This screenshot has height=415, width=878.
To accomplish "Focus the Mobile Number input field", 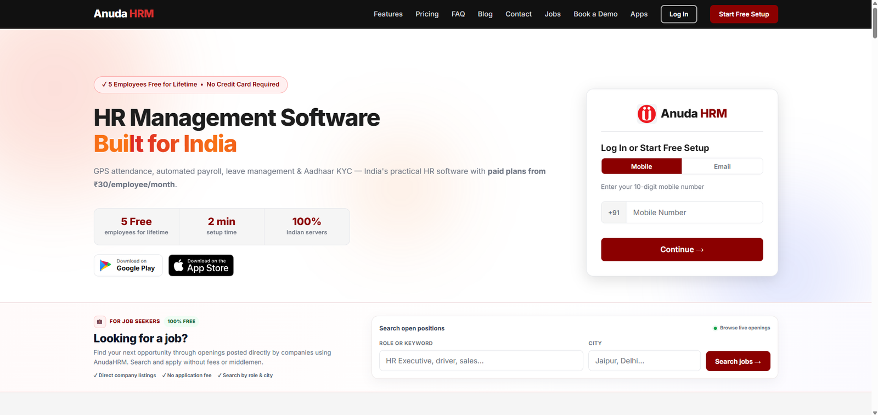I will tap(694, 212).
